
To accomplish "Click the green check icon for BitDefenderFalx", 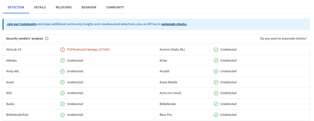I will pos(63,115).
